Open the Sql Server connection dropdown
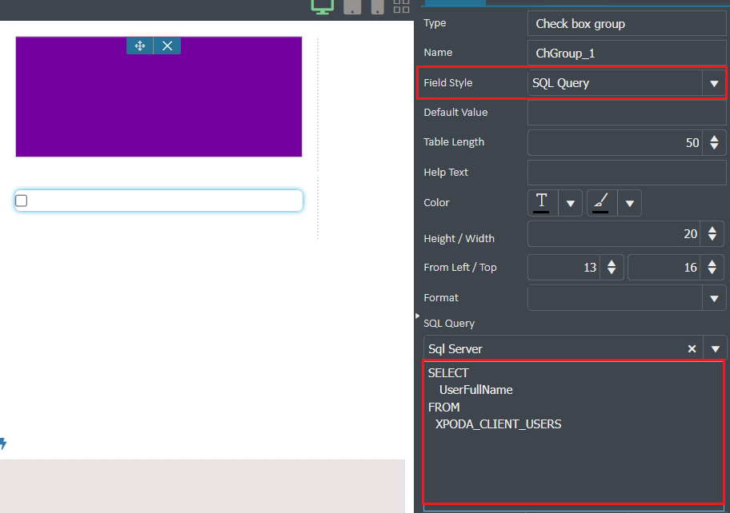The image size is (730, 513). pyautogui.click(x=716, y=349)
